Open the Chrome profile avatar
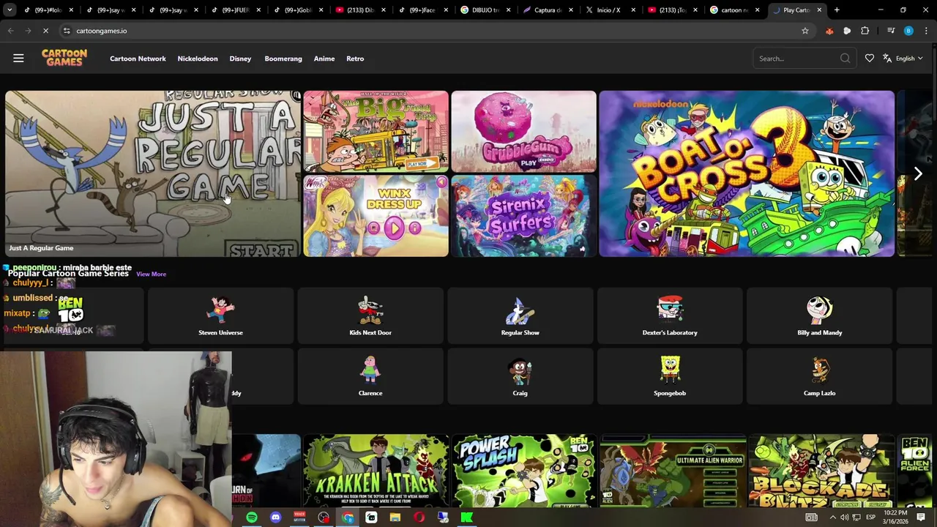Image resolution: width=937 pixels, height=527 pixels. [908, 31]
